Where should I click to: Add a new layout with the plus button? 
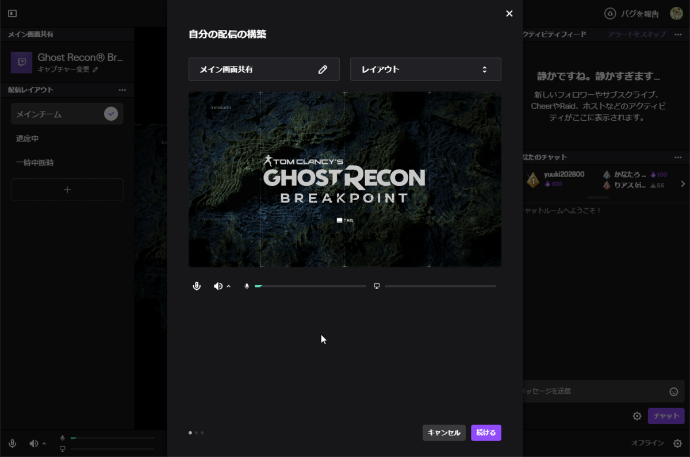click(x=67, y=190)
